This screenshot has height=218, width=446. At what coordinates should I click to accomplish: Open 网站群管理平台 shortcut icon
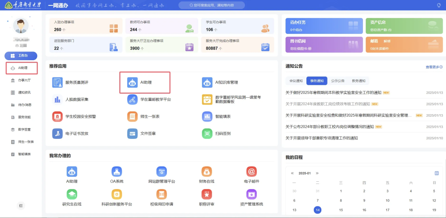pyautogui.click(x=161, y=172)
